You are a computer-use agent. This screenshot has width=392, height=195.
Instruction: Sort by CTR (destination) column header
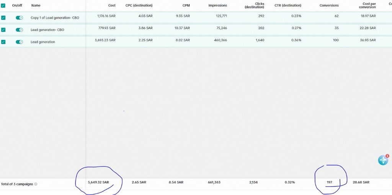[288, 5]
